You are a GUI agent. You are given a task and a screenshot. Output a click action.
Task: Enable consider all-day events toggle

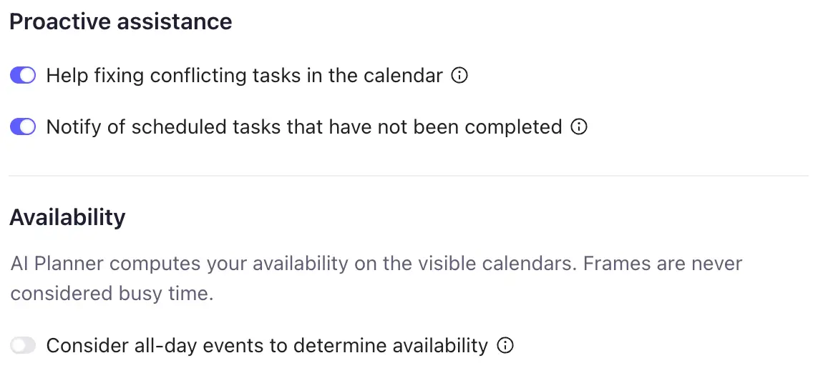pos(23,346)
